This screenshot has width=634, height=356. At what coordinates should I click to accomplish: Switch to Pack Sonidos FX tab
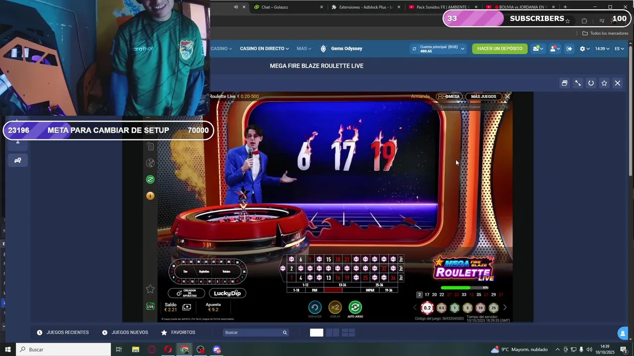click(x=443, y=7)
